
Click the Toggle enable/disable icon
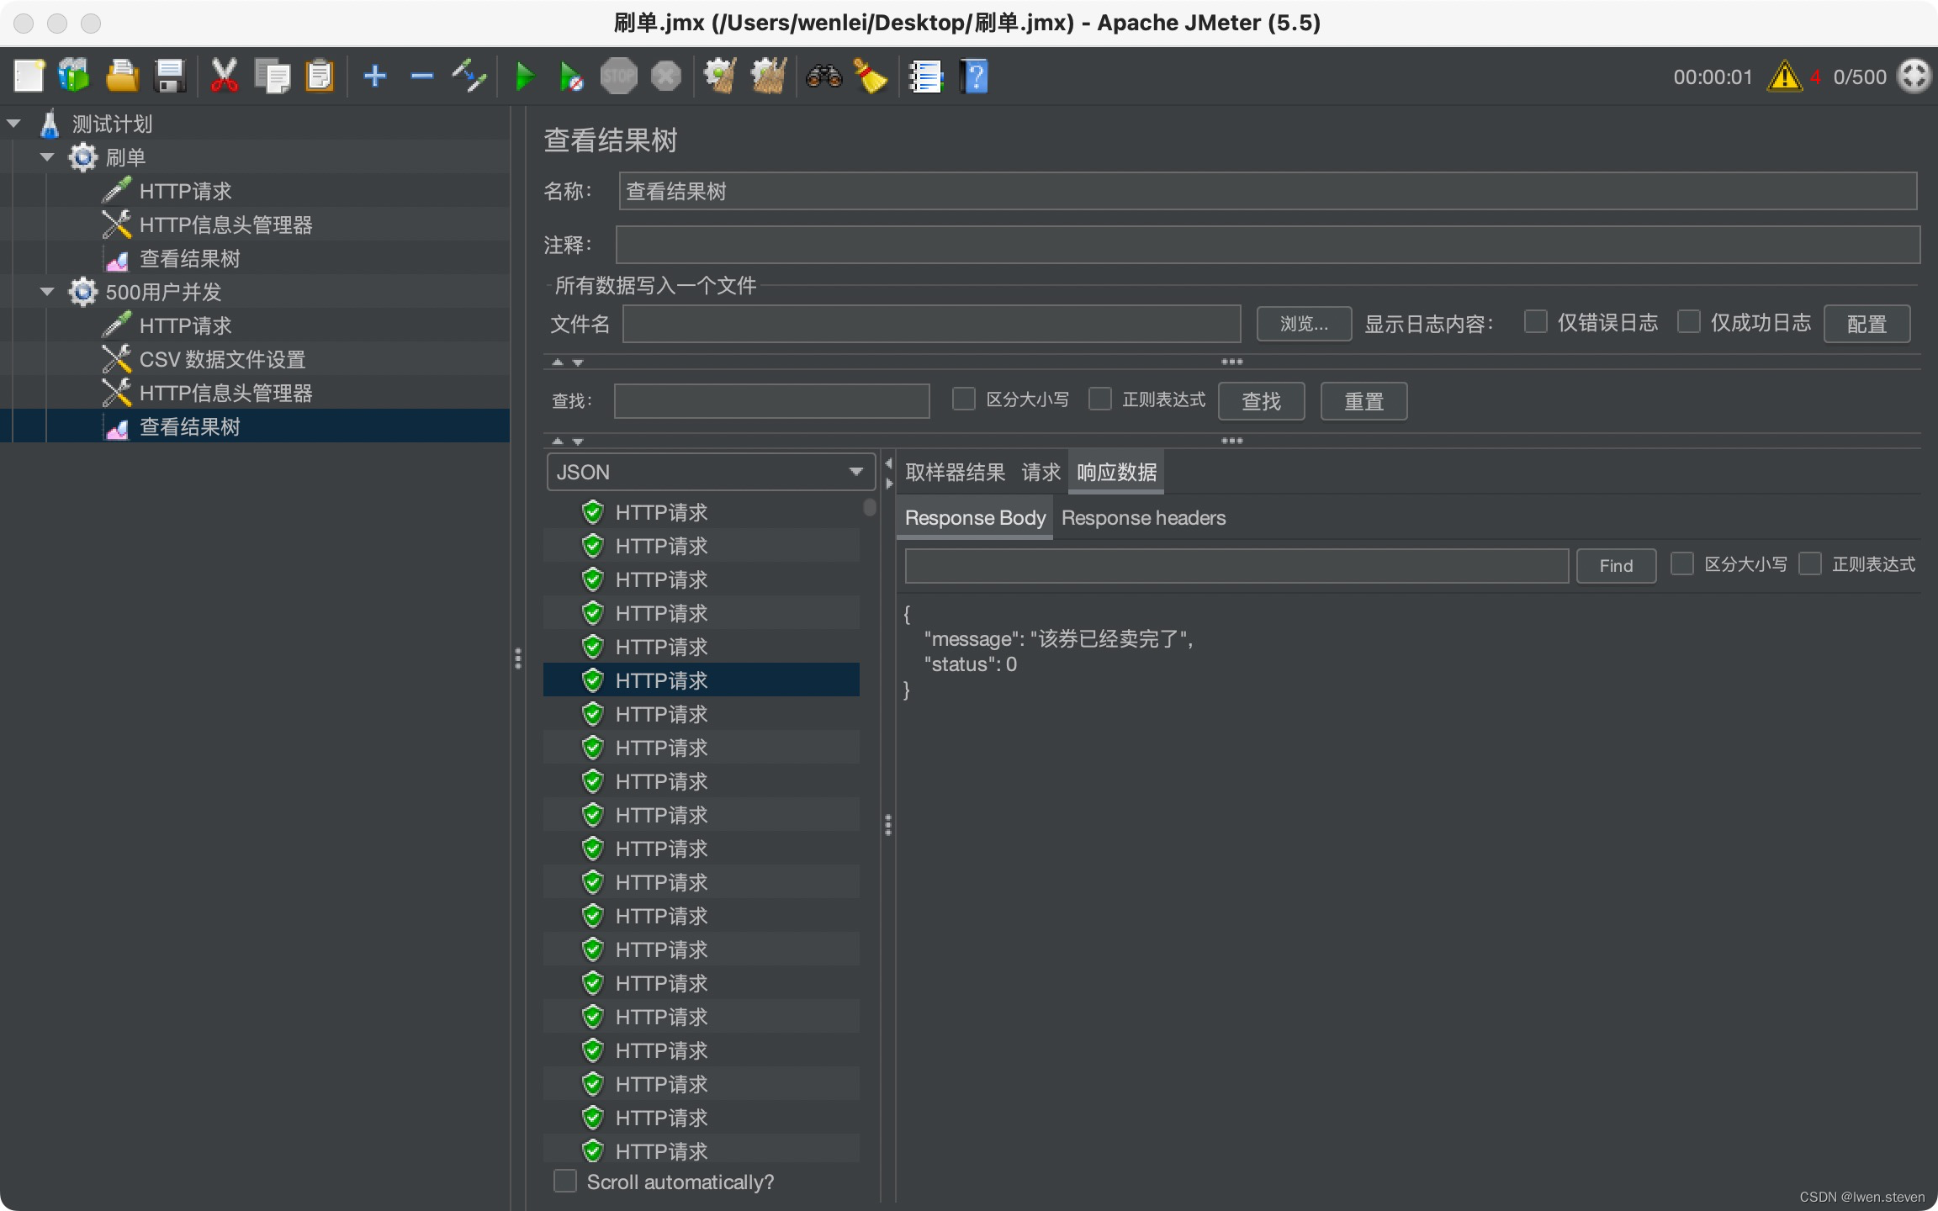point(469,77)
